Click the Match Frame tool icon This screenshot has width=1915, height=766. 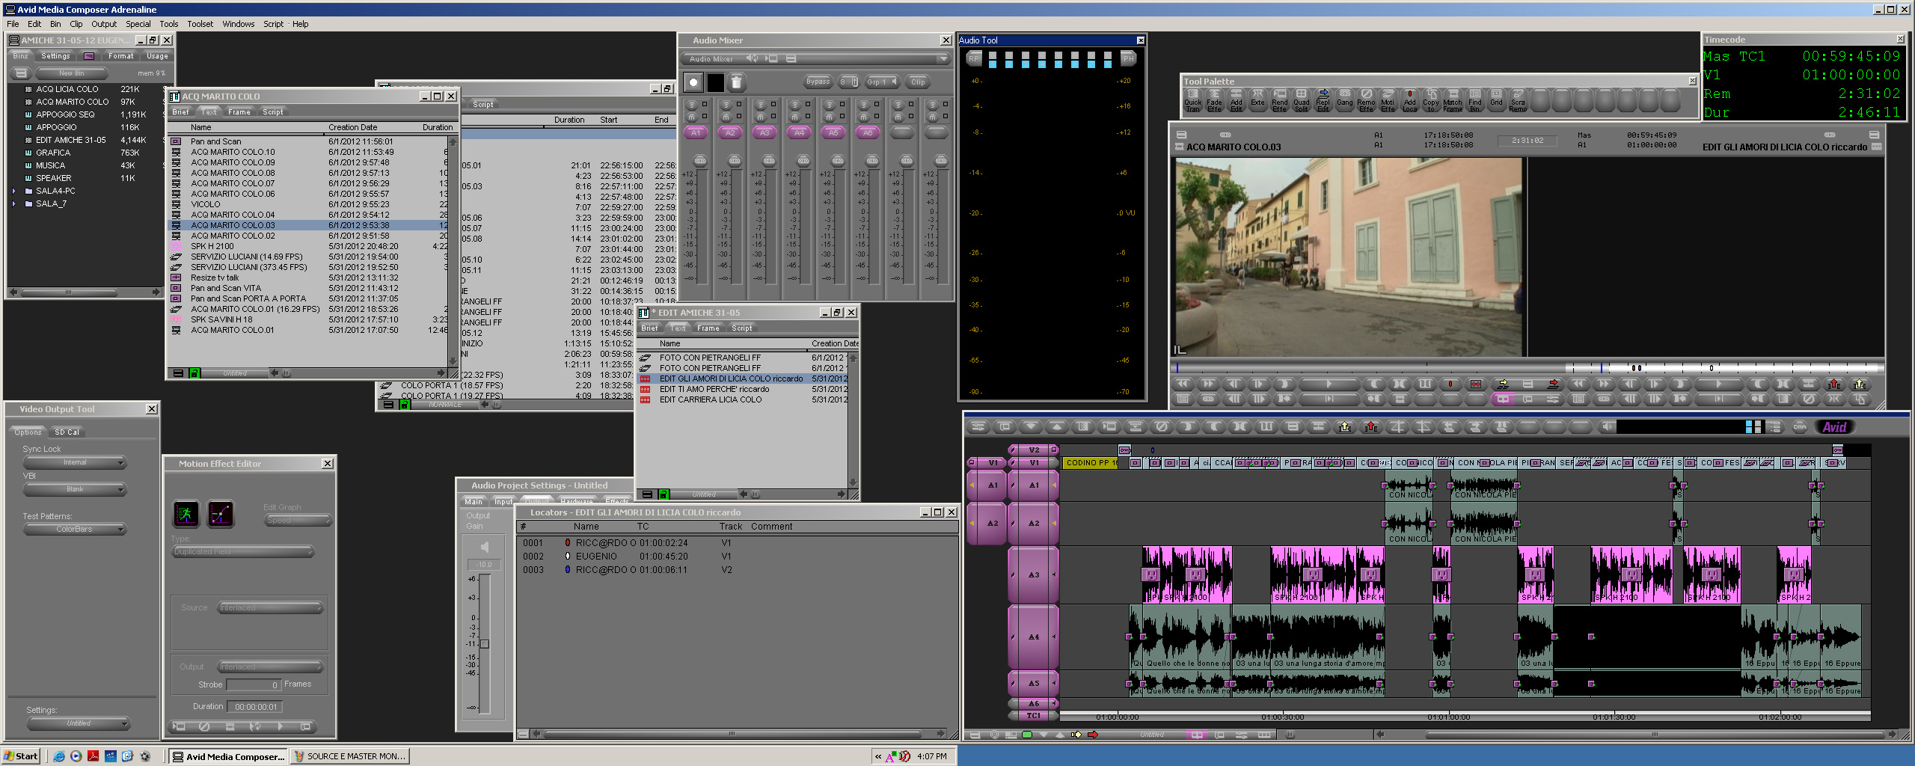click(1452, 99)
